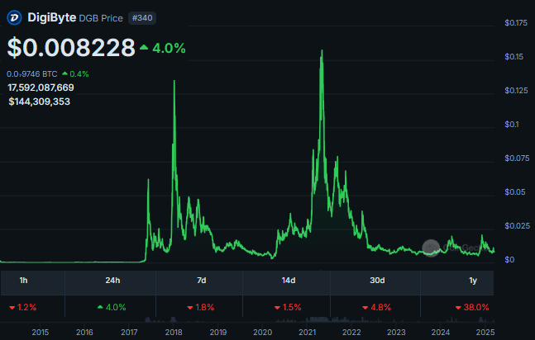Click the 2020 label on time axis

pos(263,333)
